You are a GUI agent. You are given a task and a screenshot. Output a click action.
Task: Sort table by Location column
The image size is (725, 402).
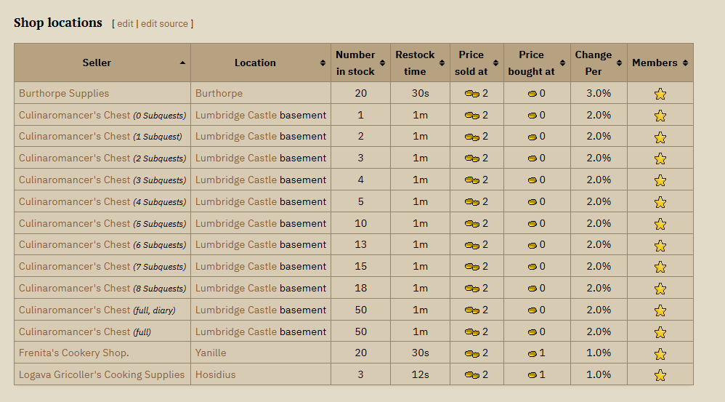coord(261,63)
